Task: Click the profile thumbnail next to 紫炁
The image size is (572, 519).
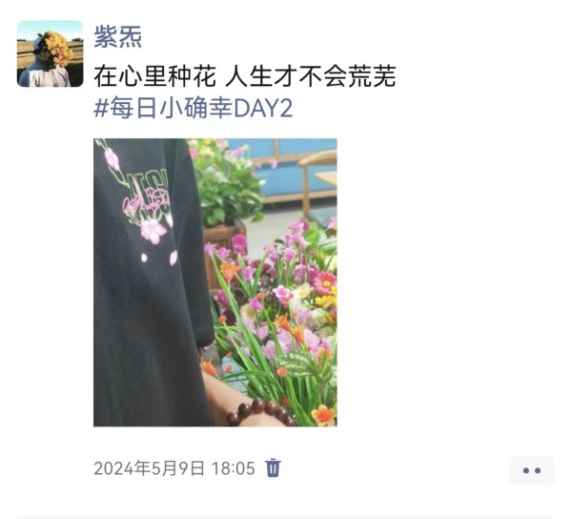Action: coord(50,53)
